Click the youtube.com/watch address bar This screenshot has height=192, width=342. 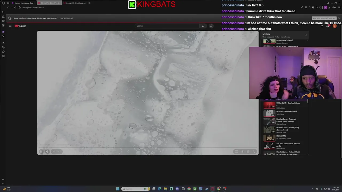pos(33,7)
